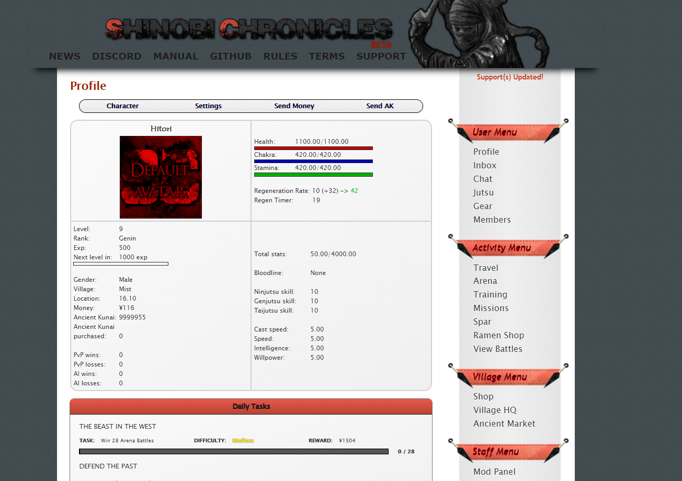Open Travel in Activity Menu
This screenshot has width=682, height=481.
coord(485,268)
